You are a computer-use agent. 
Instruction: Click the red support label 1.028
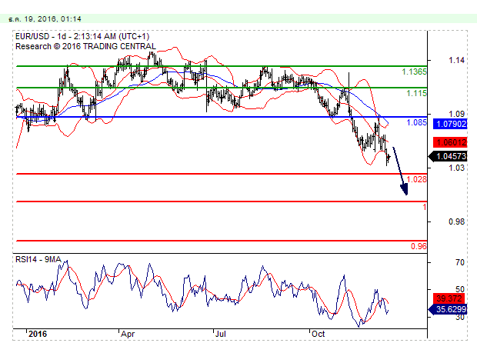point(416,179)
